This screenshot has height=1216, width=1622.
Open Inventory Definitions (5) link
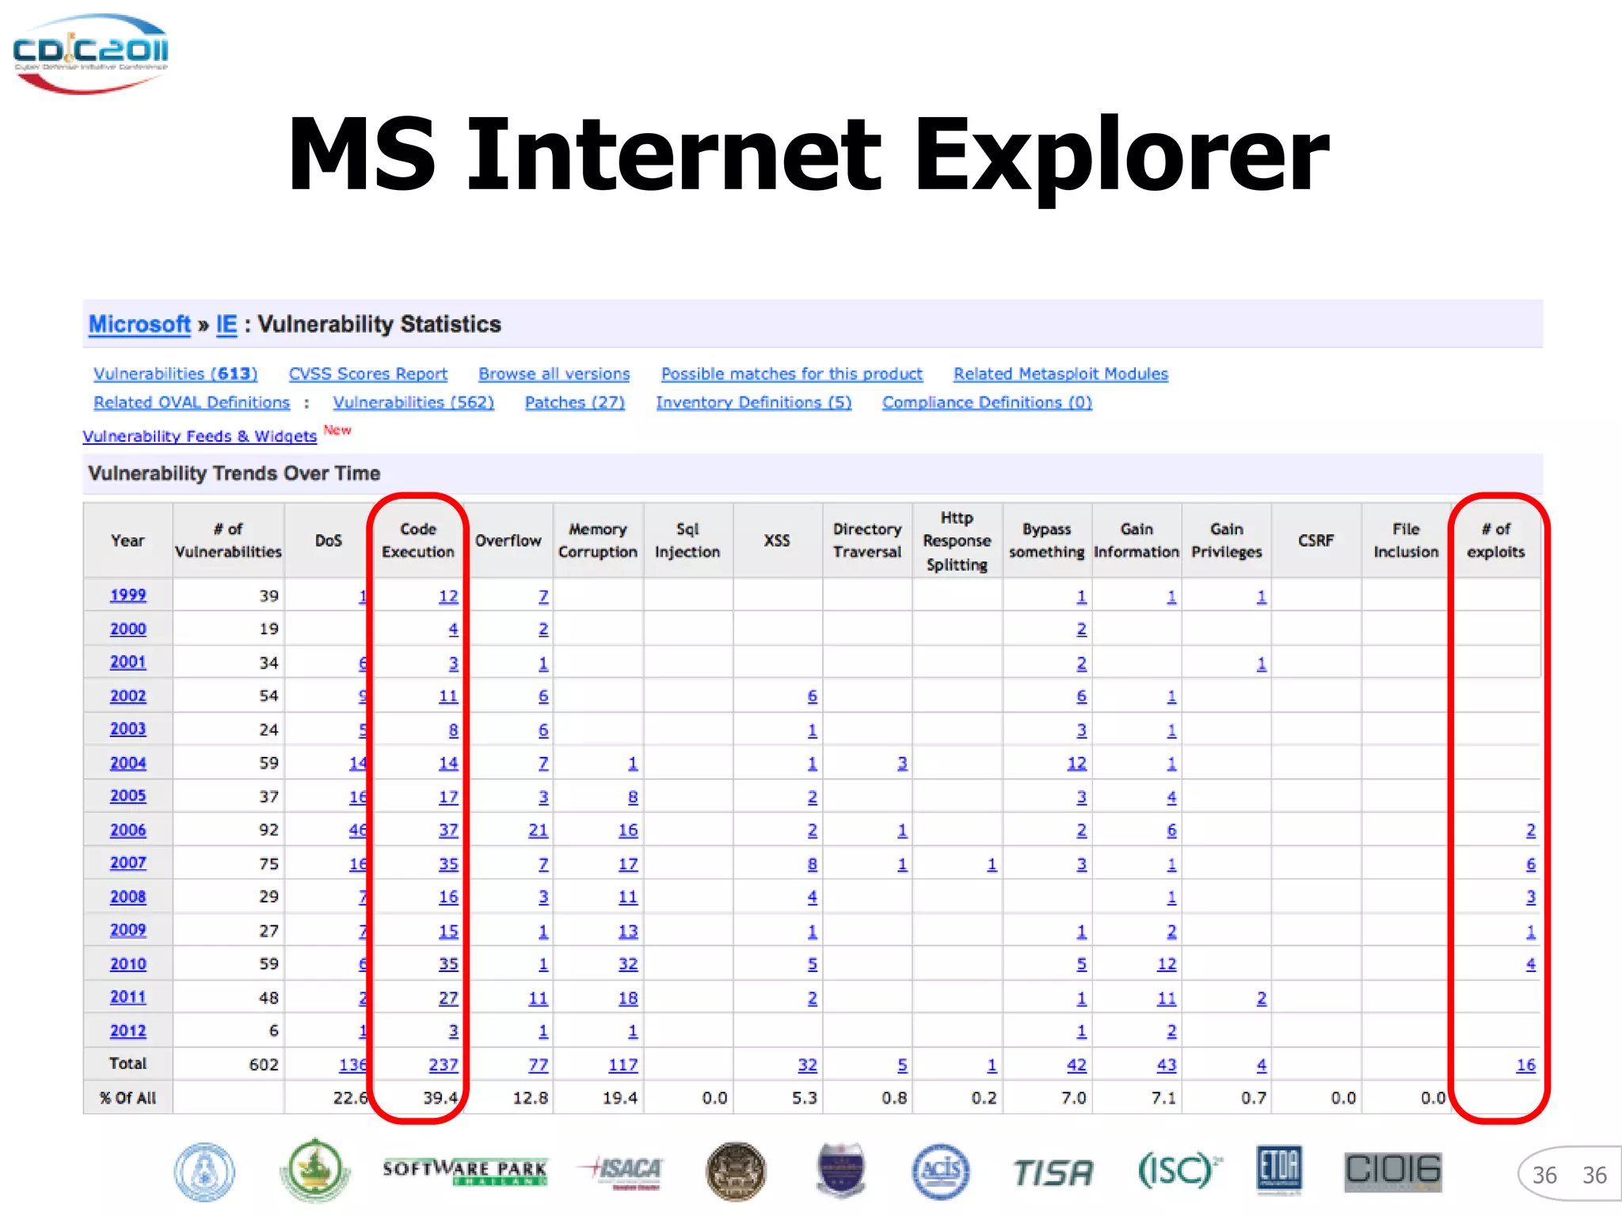pyautogui.click(x=754, y=402)
